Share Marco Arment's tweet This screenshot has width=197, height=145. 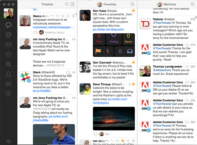coord(68,16)
